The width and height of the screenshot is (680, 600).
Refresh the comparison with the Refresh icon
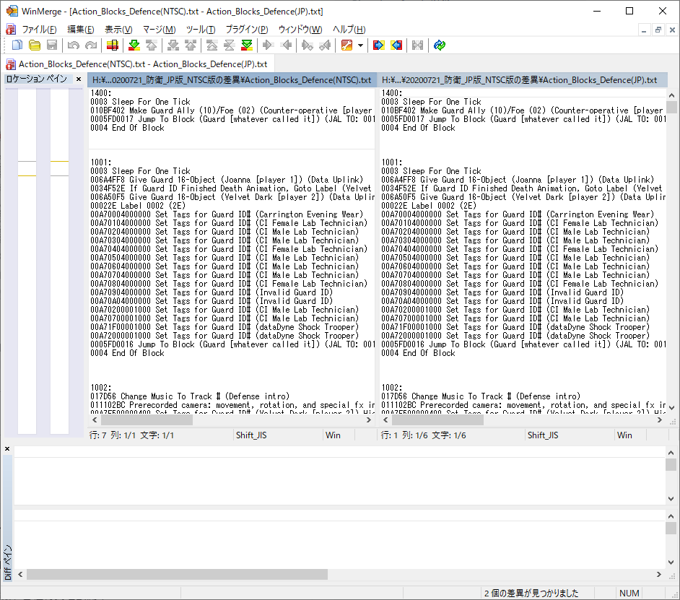tap(440, 45)
